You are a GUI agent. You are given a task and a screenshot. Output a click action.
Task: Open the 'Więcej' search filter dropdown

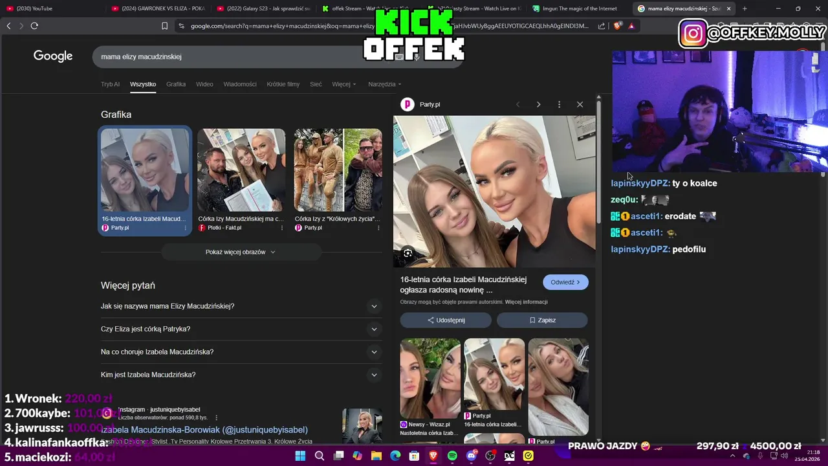pyautogui.click(x=344, y=84)
